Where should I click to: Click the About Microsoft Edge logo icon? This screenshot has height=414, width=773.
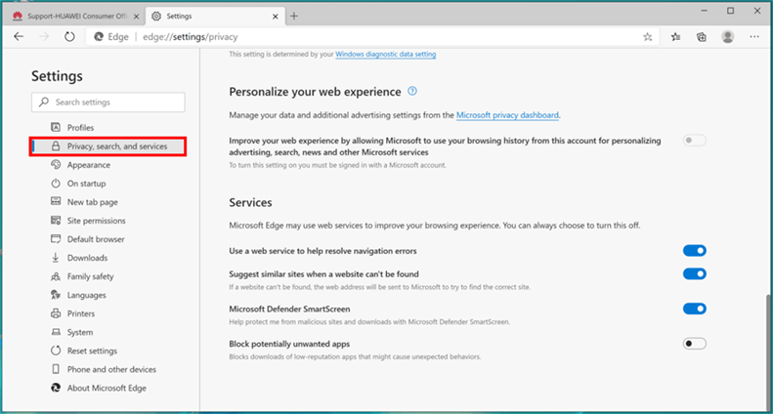click(x=56, y=388)
